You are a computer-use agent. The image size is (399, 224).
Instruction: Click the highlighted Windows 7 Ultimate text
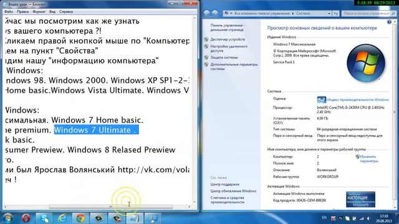(96, 130)
